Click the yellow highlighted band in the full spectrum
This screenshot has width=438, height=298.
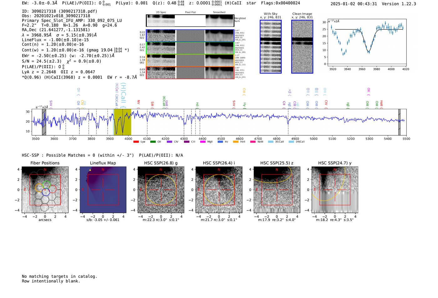(x=122, y=122)
